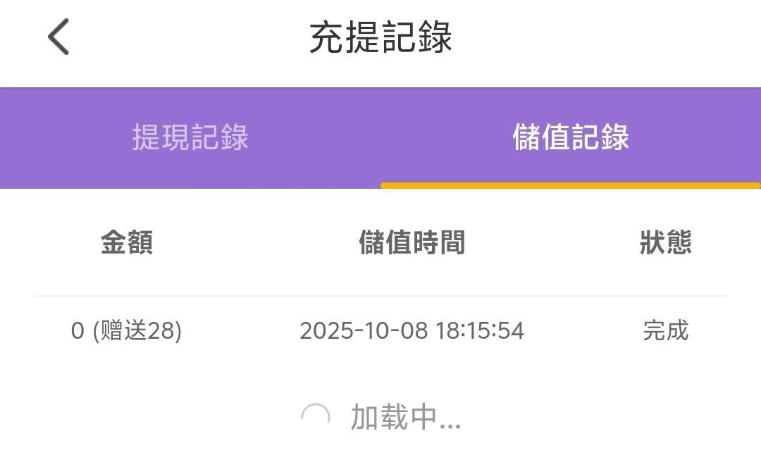761x467 pixels.
Task: Click the number 28 in the bonus
Action: click(162, 331)
